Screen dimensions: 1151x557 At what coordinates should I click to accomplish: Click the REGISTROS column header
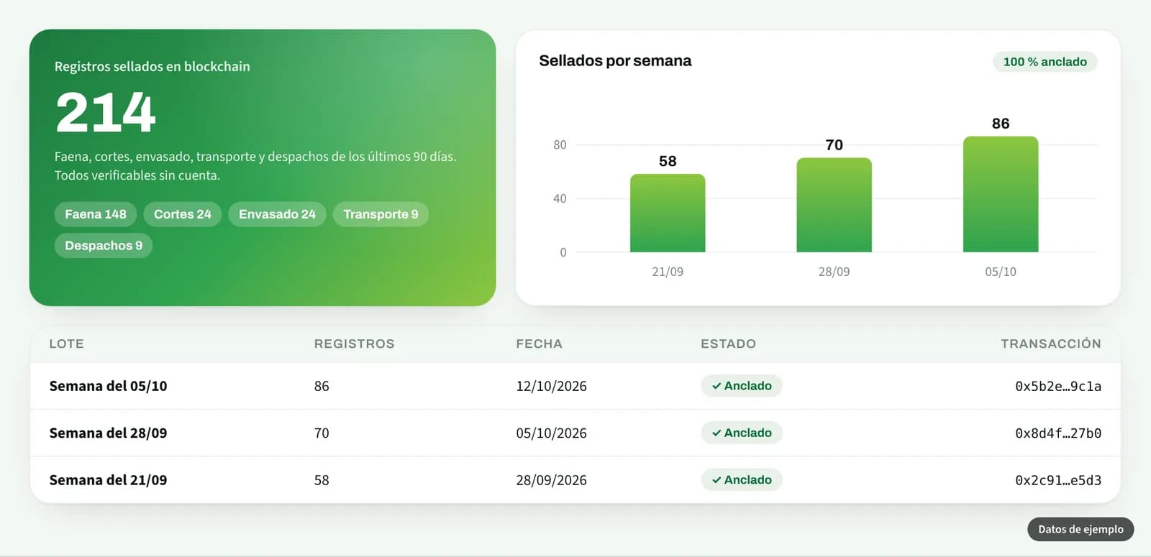coord(354,344)
